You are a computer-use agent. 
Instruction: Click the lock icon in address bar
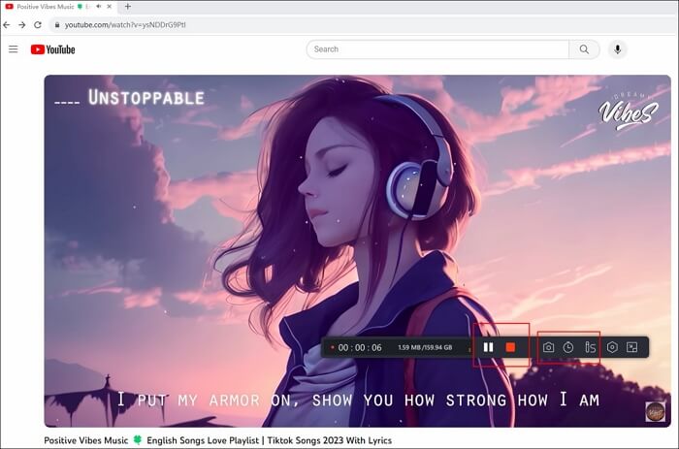coord(56,25)
